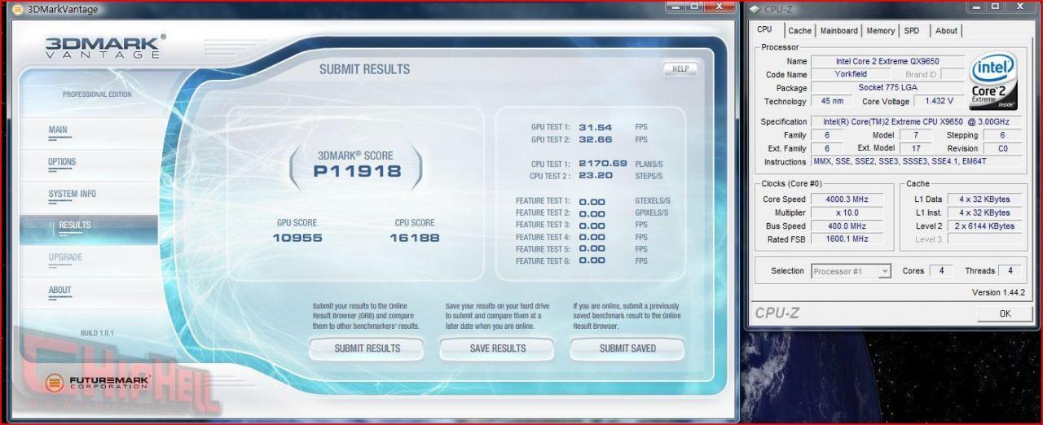The image size is (1043, 425).
Task: Open the Memory tab in CPU-Z
Action: coord(880,31)
